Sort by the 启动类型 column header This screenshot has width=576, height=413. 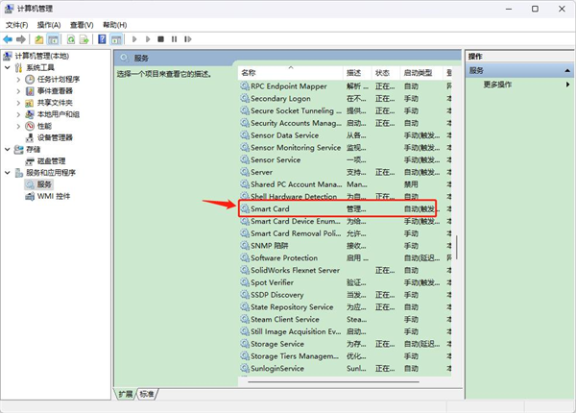[421, 73]
